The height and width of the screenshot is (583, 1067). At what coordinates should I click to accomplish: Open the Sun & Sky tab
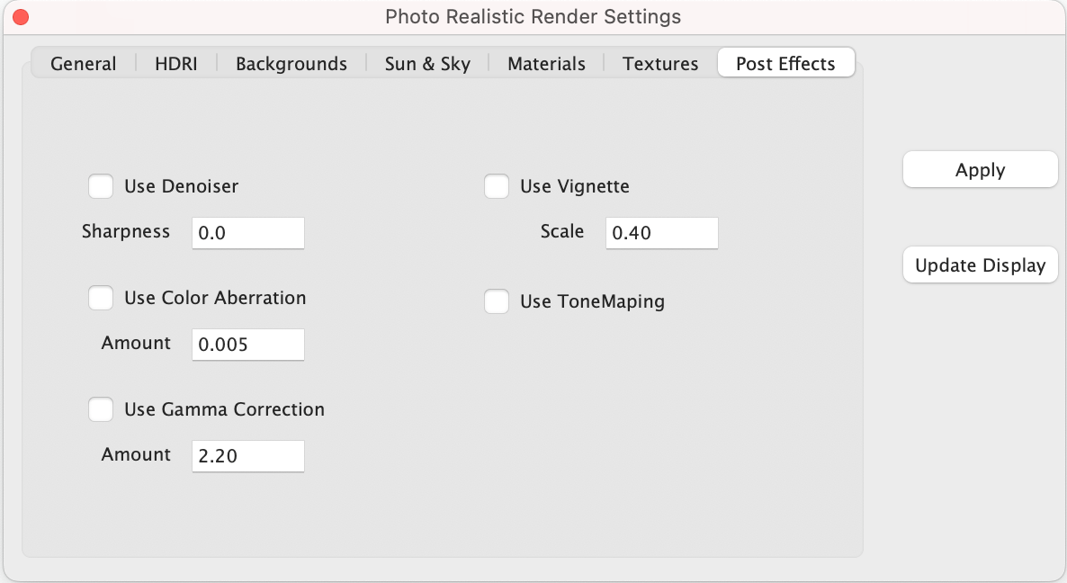tap(426, 63)
